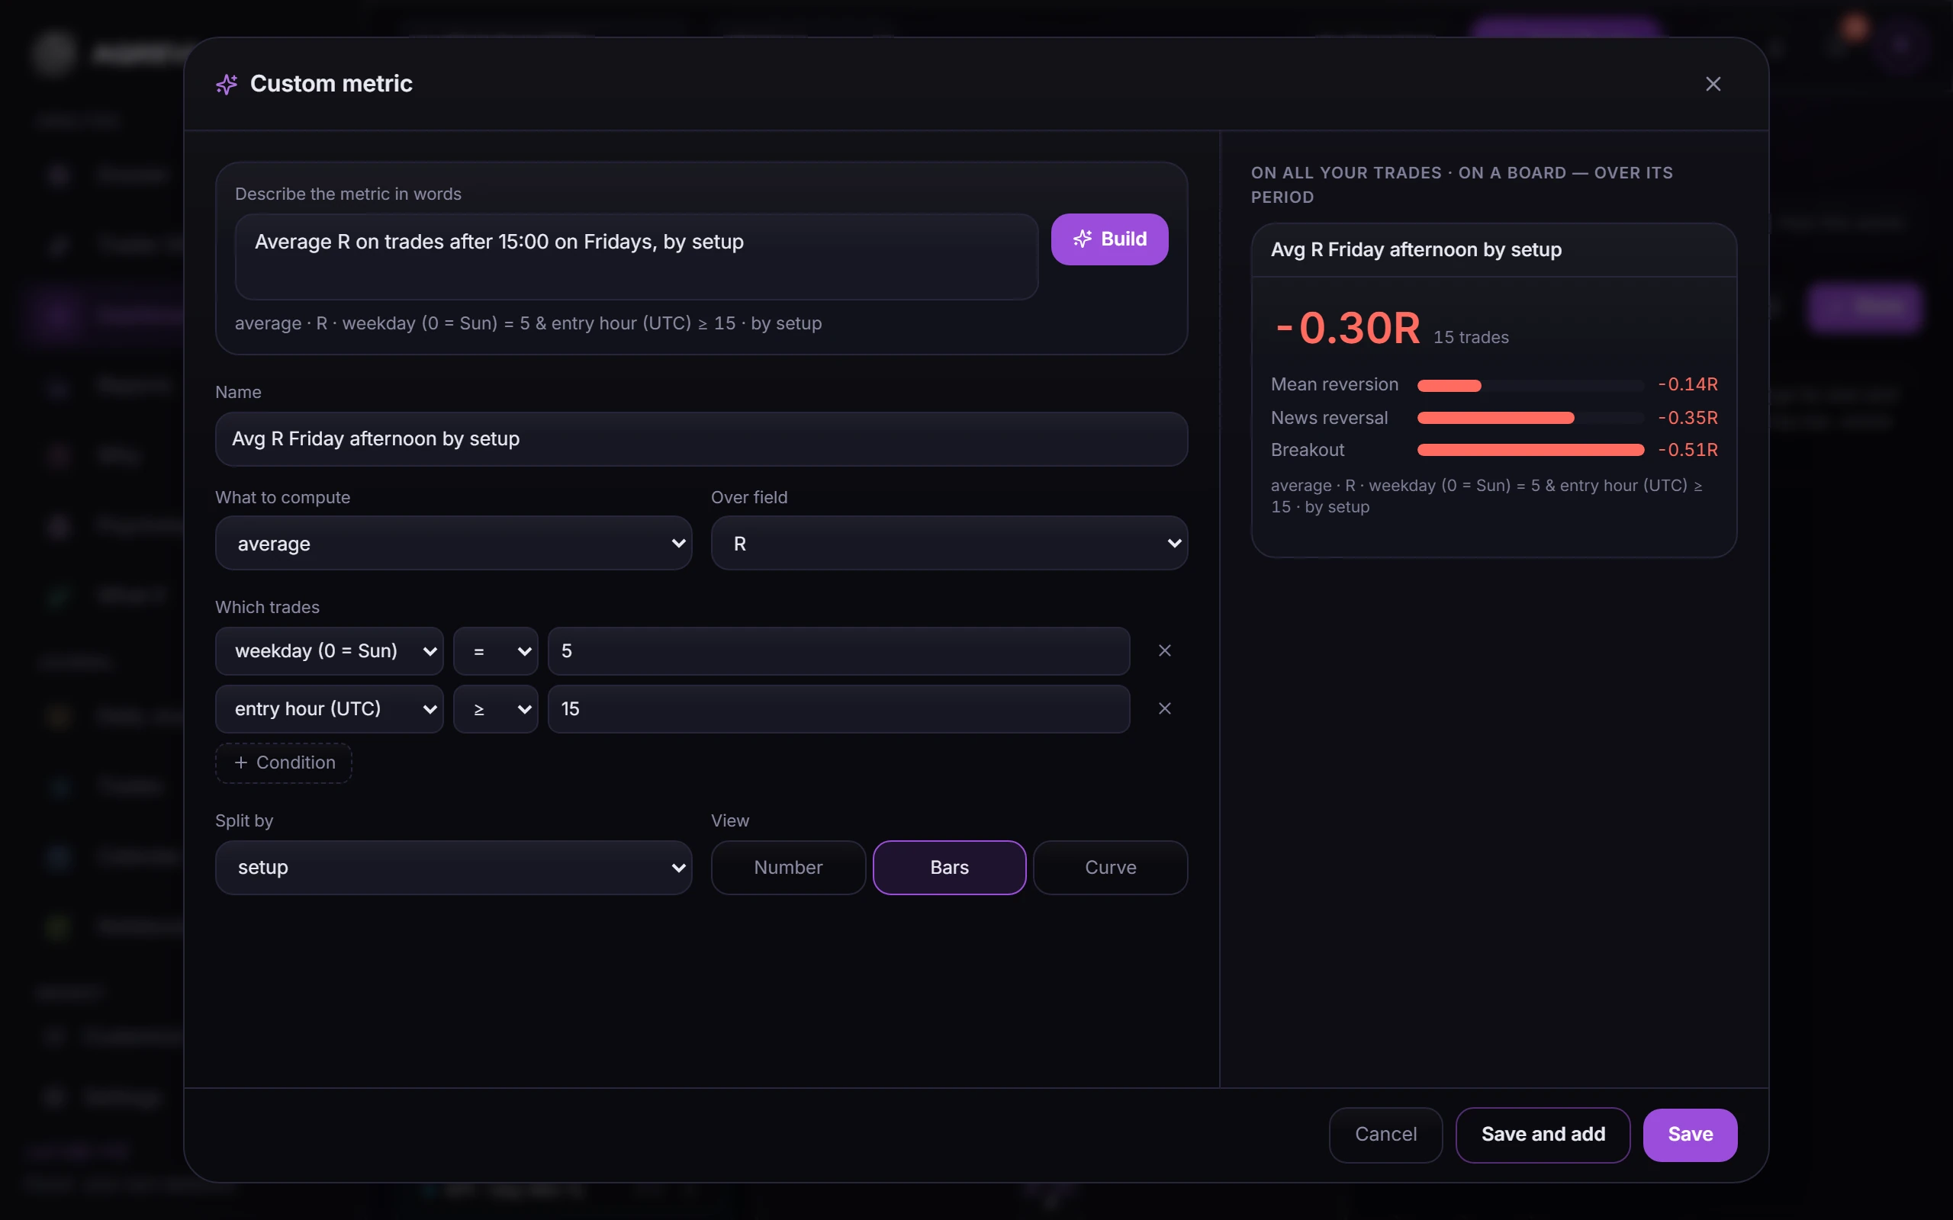Open the greater-or-equal operator dropdown
1953x1220 pixels.
pyautogui.click(x=496, y=708)
